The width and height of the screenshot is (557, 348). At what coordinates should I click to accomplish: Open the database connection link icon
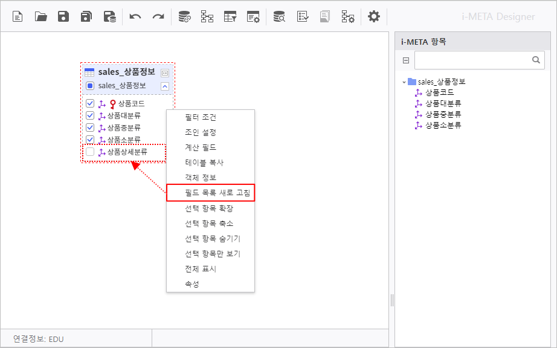click(184, 17)
